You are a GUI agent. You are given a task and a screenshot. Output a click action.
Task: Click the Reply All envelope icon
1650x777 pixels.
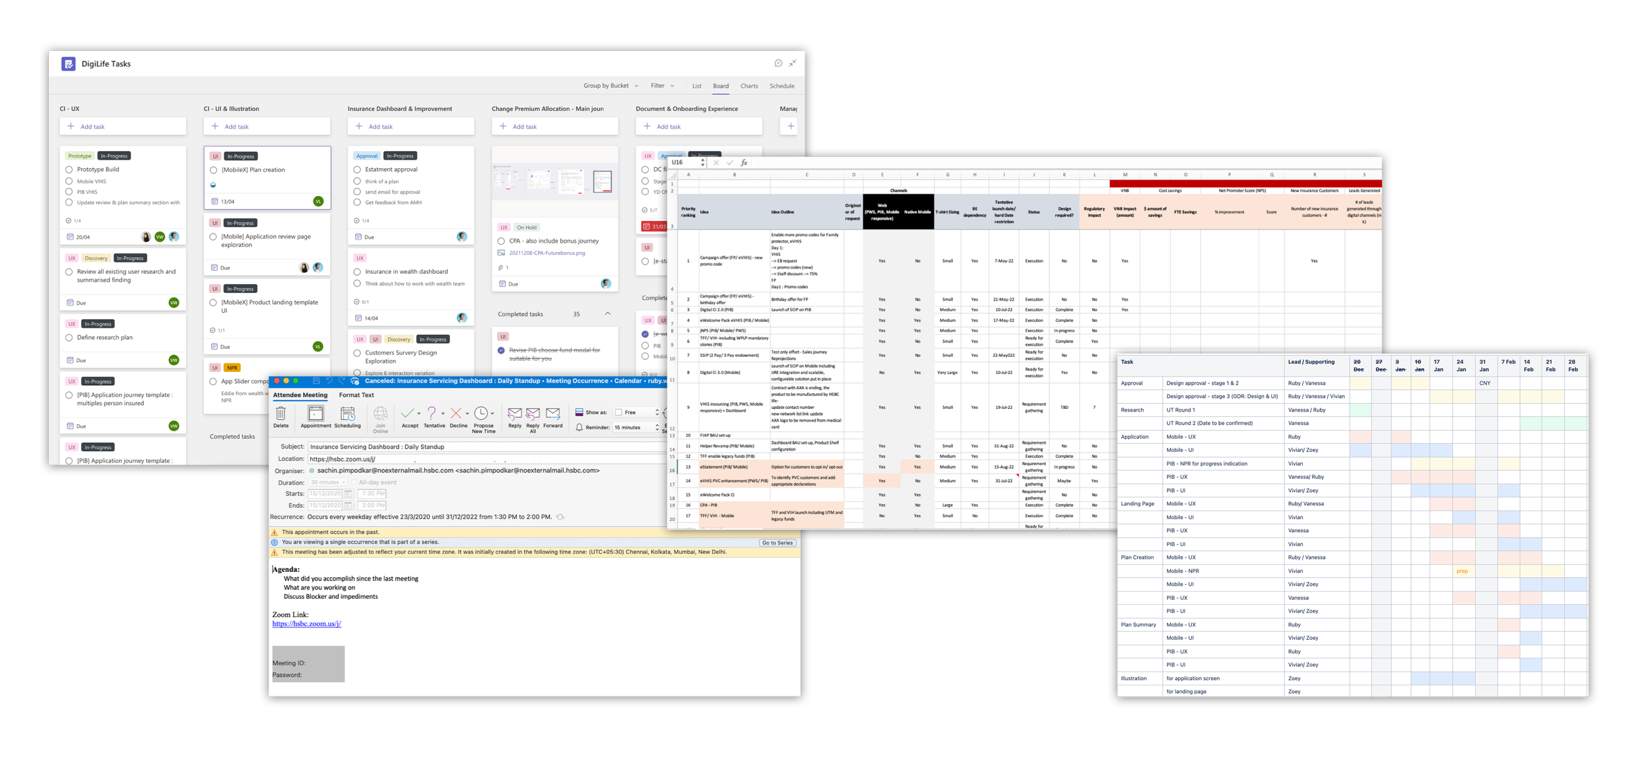533,414
